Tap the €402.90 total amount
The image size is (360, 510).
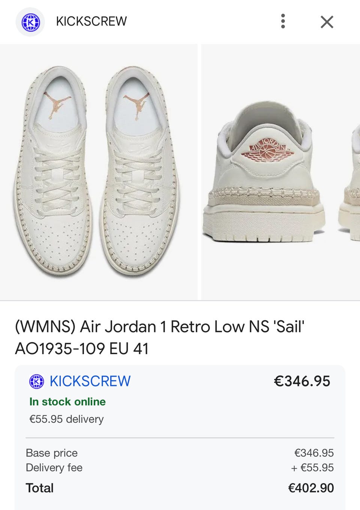[x=311, y=488]
